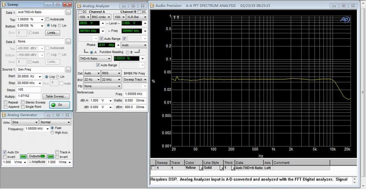This screenshot has width=366, height=189.
Task: Select Log scale for Data 1
Action: click(48, 25)
